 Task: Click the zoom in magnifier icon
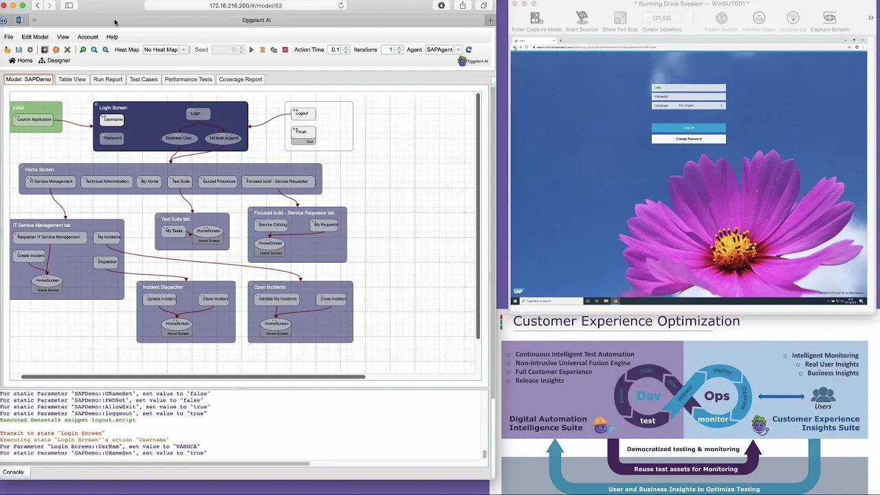(94, 49)
